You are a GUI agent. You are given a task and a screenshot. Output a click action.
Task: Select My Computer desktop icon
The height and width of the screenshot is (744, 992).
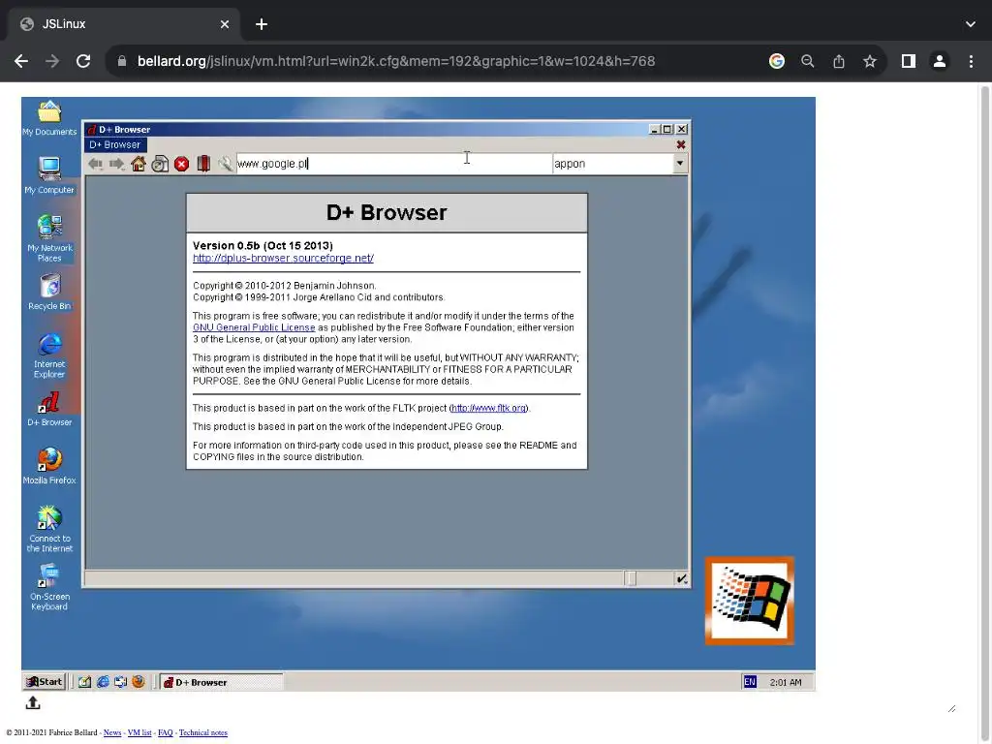49,176
